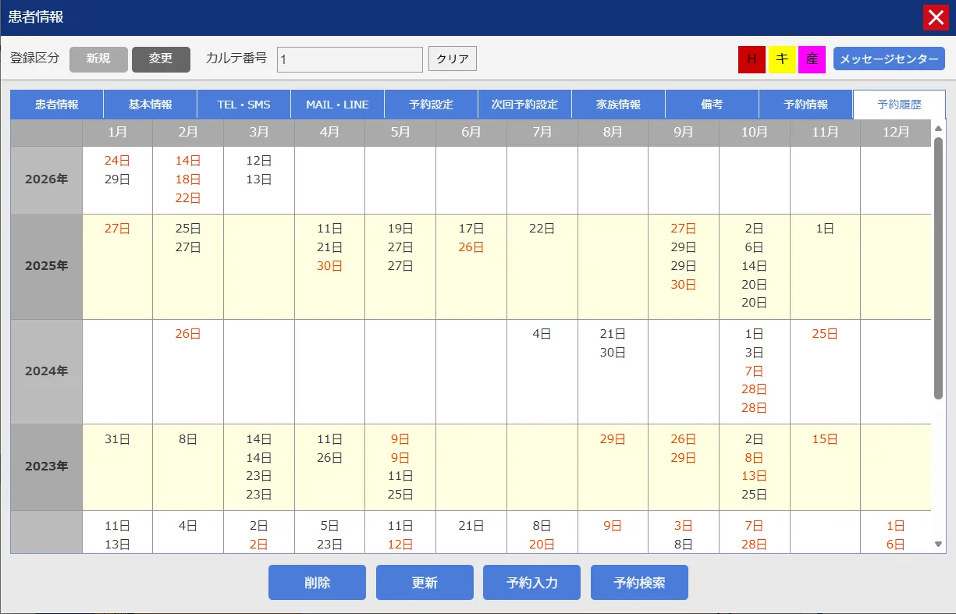Click the red H status badge
Viewport: 956px width, 614px height.
click(752, 59)
